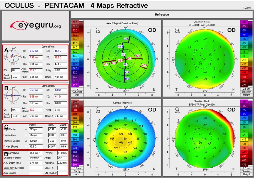Click Cornea Back Rmin 6.49 mm

point(60,116)
